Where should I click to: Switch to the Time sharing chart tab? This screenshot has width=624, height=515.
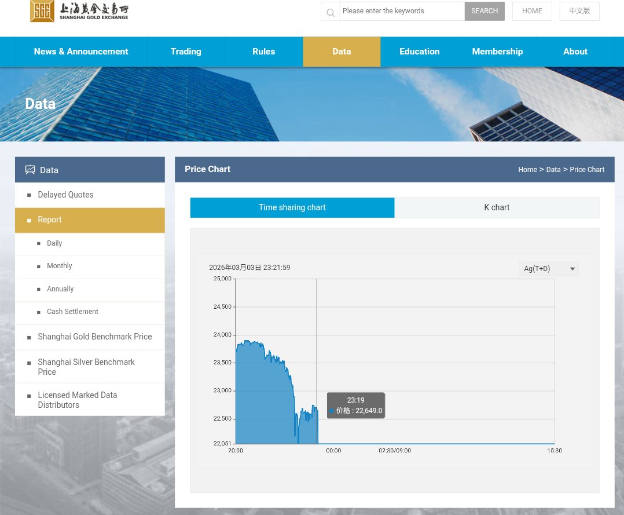(292, 207)
